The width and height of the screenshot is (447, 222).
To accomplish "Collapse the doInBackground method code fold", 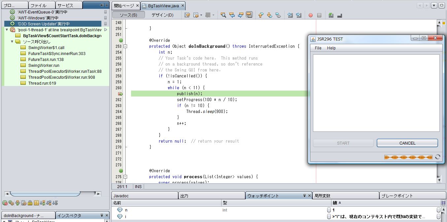I will tap(125, 46).
